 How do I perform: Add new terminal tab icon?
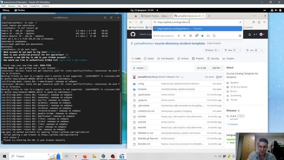click(4, 18)
